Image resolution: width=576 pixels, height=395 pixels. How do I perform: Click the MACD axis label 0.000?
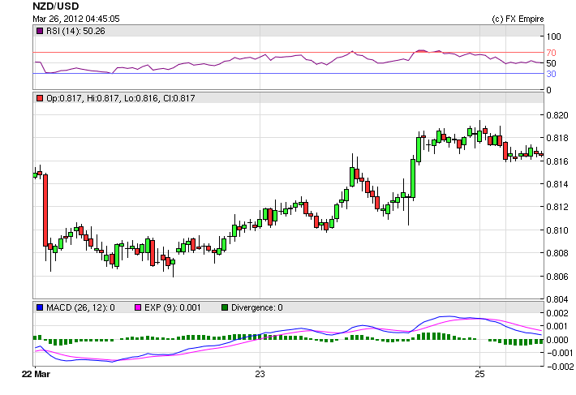[557, 340]
